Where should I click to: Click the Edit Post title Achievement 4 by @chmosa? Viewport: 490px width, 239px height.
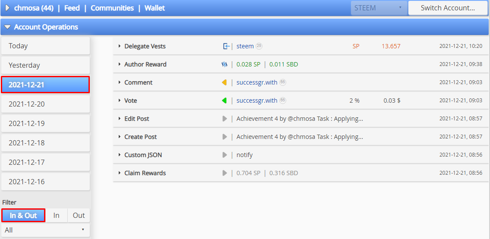(x=300, y=119)
